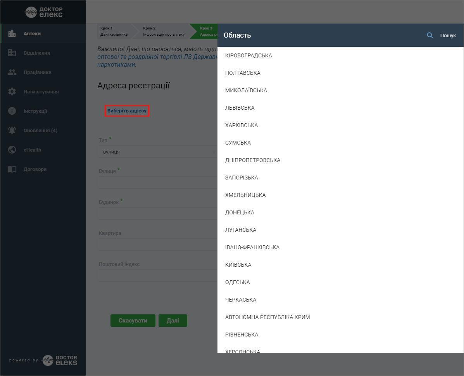Select РІВНЕНСЬКА region
The height and width of the screenshot is (376, 464).
pos(340,335)
